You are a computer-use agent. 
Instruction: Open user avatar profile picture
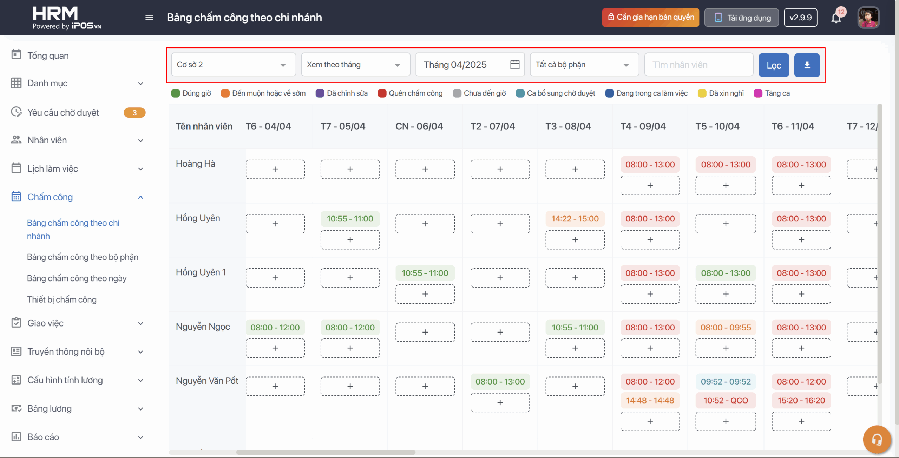point(868,18)
